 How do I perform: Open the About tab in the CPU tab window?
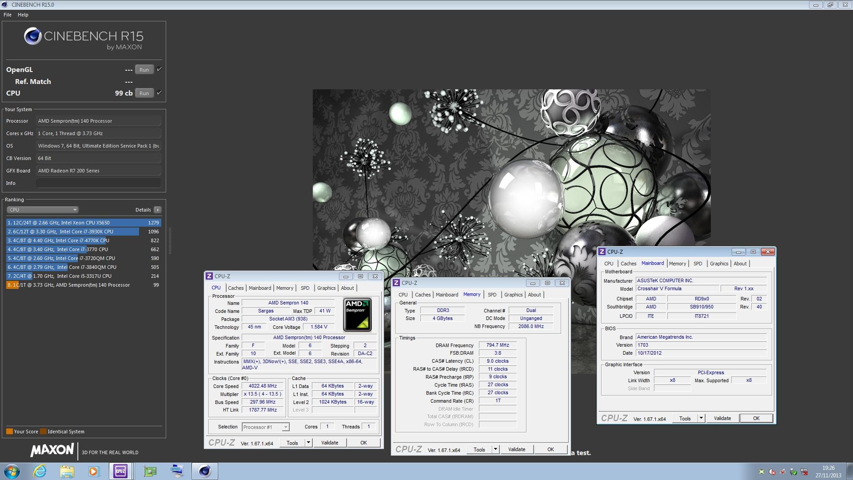[x=347, y=288]
